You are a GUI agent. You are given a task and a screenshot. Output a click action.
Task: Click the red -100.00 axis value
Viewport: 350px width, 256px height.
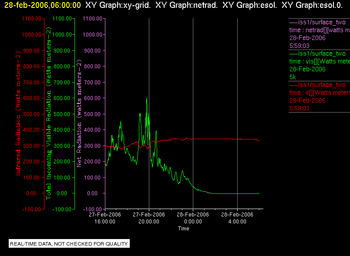click(x=31, y=209)
